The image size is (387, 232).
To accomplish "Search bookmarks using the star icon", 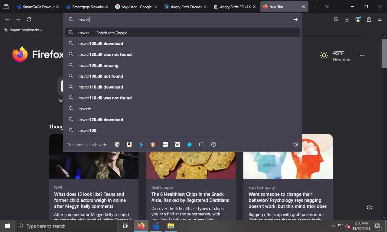I will (x=190, y=144).
